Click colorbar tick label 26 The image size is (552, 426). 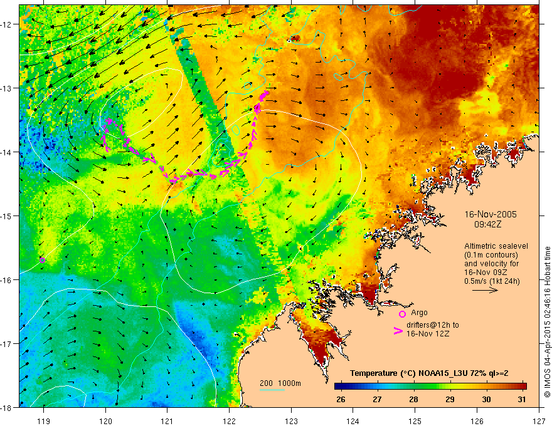click(341, 399)
